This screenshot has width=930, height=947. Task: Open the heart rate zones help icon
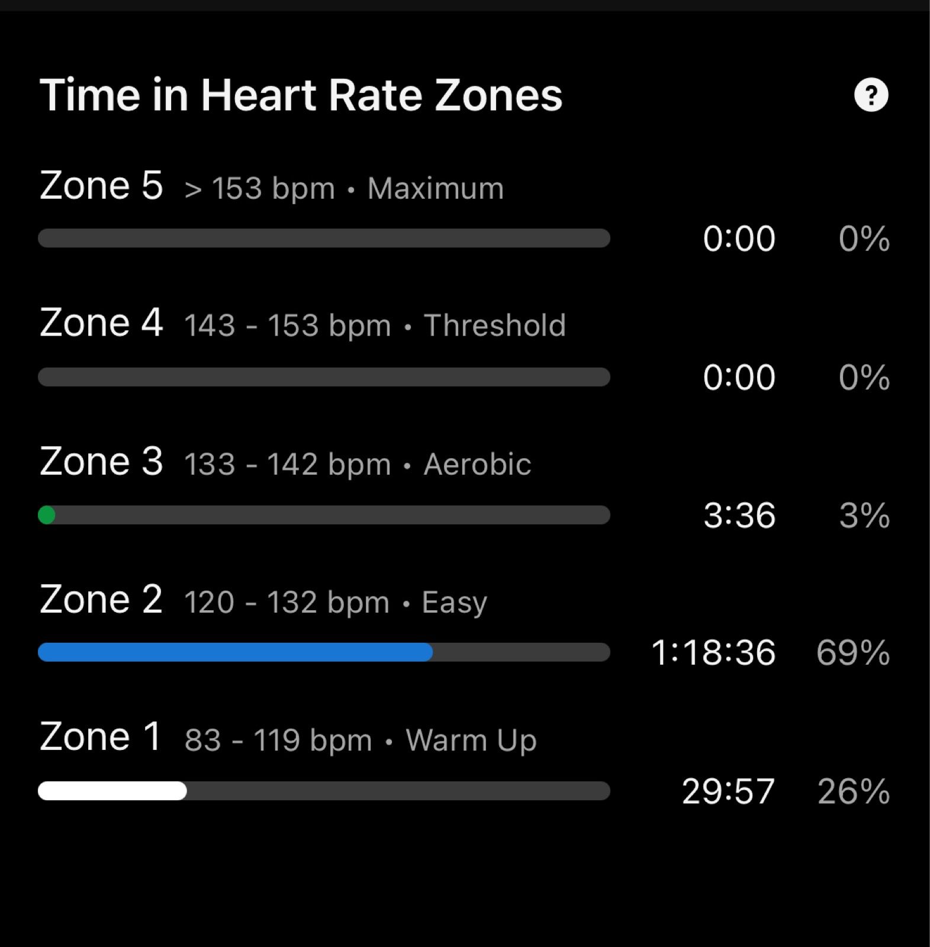click(x=871, y=95)
